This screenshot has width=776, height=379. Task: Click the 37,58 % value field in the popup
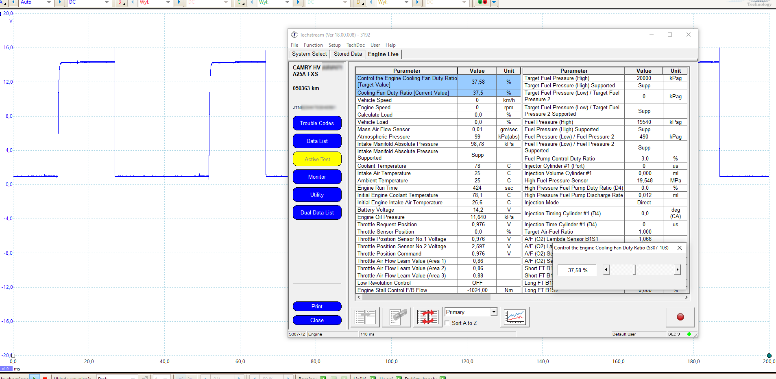(x=578, y=270)
